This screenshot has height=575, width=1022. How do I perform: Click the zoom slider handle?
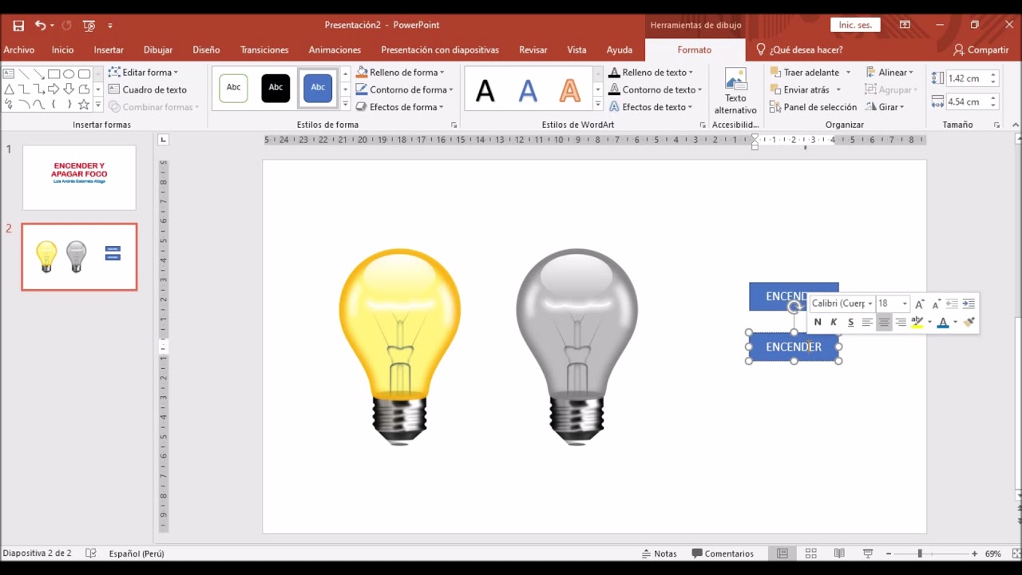(x=920, y=553)
